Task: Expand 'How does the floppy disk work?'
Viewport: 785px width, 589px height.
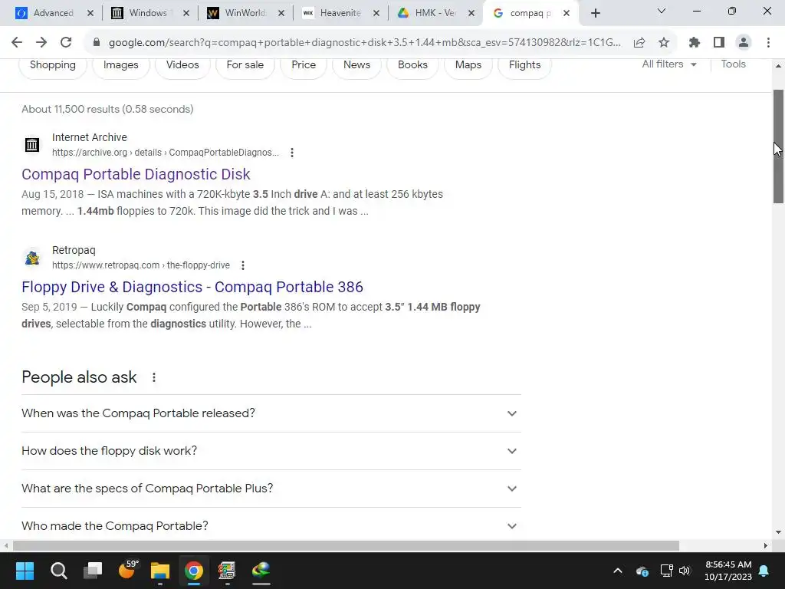Action: (x=271, y=451)
